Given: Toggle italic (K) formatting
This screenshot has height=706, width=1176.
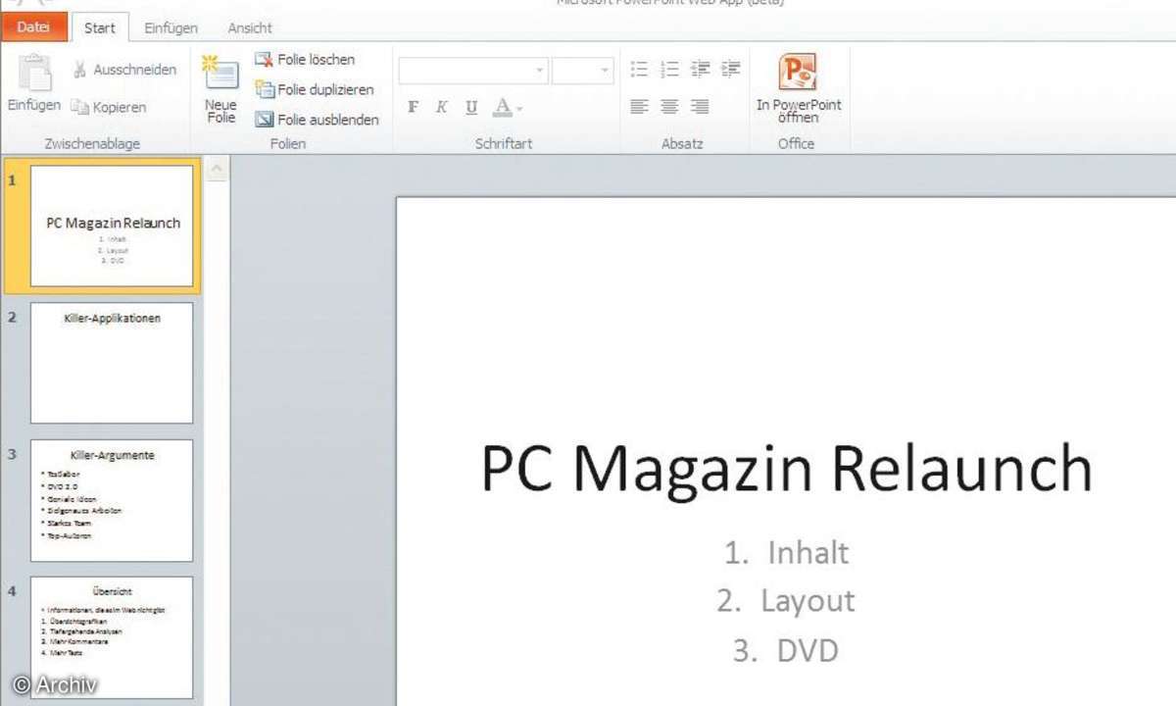Looking at the screenshot, I should [442, 107].
